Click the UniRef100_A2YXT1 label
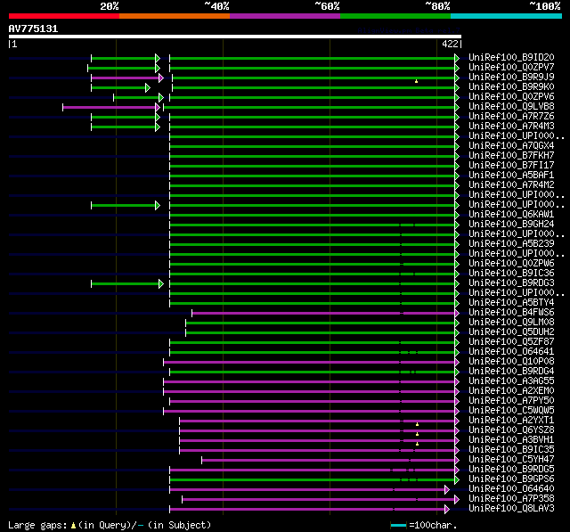 point(511,421)
